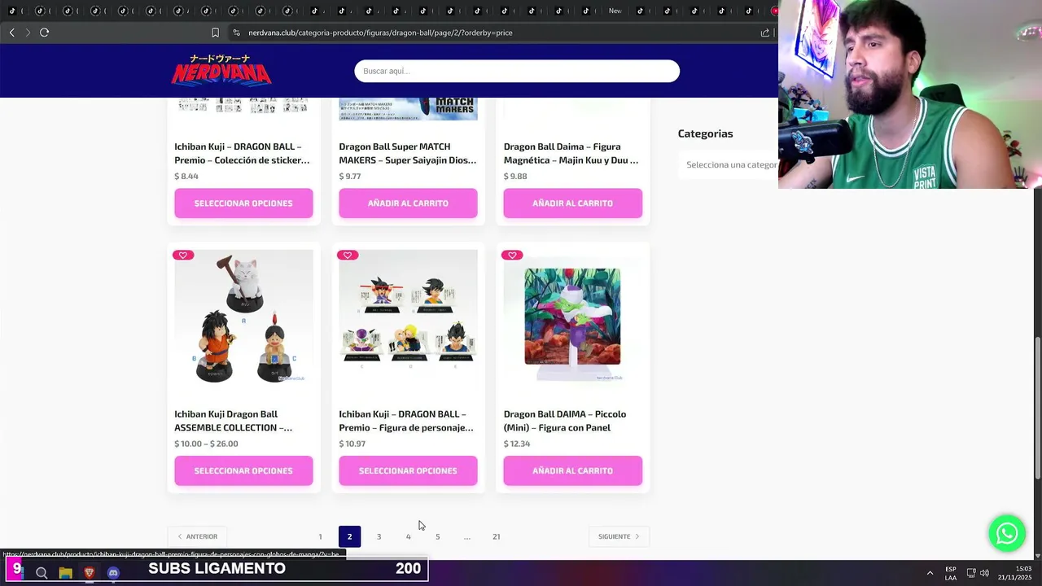Click the current page 2 in the pagination
The width and height of the screenshot is (1042, 586).
[349, 537]
